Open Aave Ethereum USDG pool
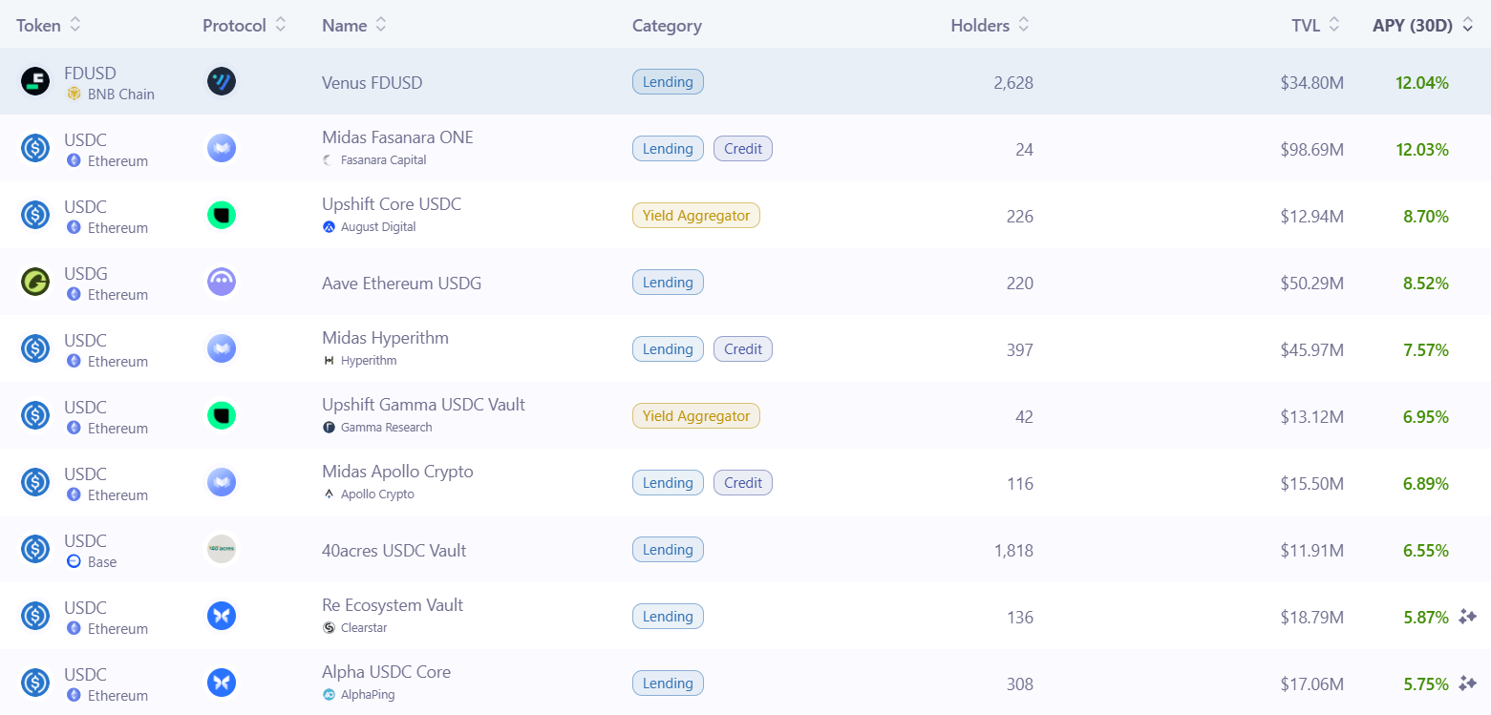The width and height of the screenshot is (1491, 715). click(x=402, y=284)
